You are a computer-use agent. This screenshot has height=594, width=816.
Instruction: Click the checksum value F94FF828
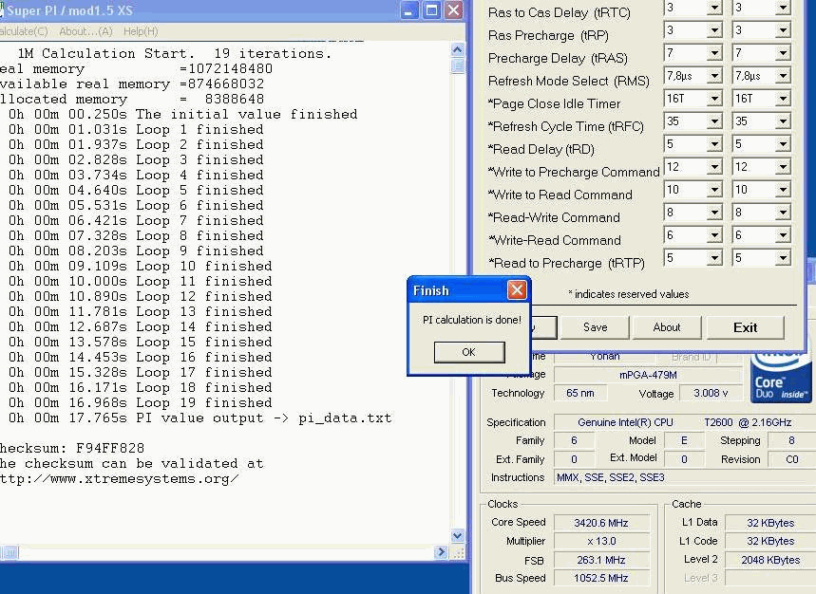[x=110, y=449]
